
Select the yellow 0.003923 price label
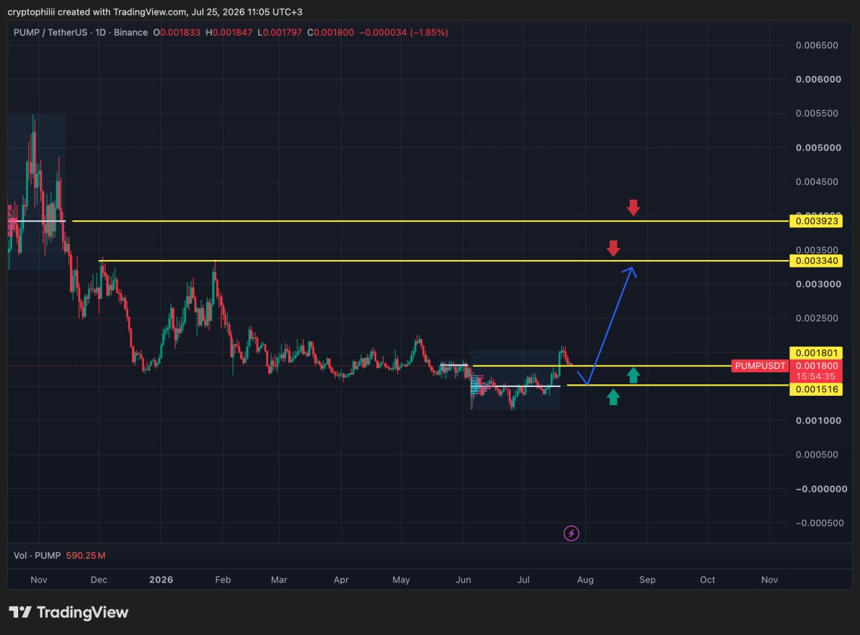point(817,221)
